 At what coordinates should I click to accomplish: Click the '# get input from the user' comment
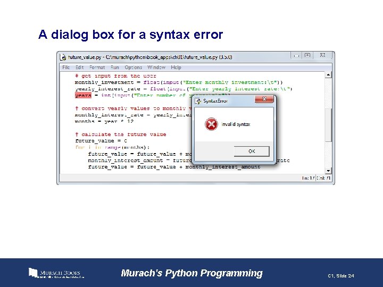coord(115,76)
